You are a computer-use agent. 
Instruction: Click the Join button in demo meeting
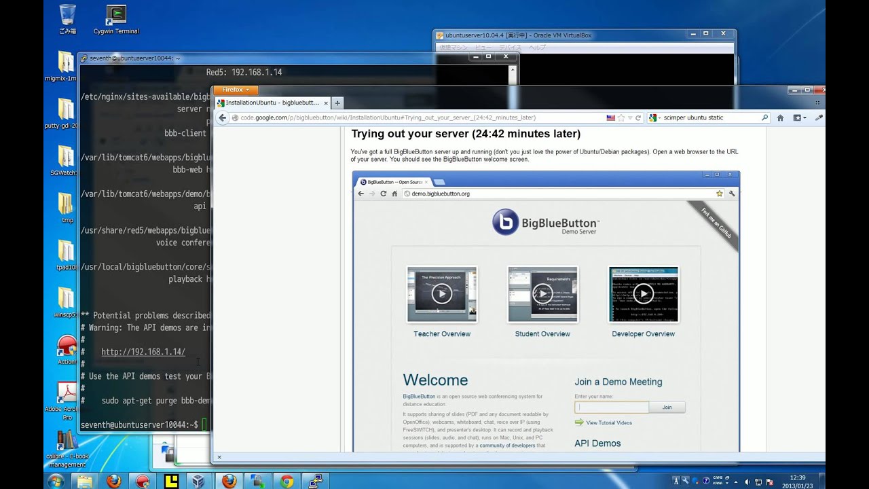coord(667,407)
